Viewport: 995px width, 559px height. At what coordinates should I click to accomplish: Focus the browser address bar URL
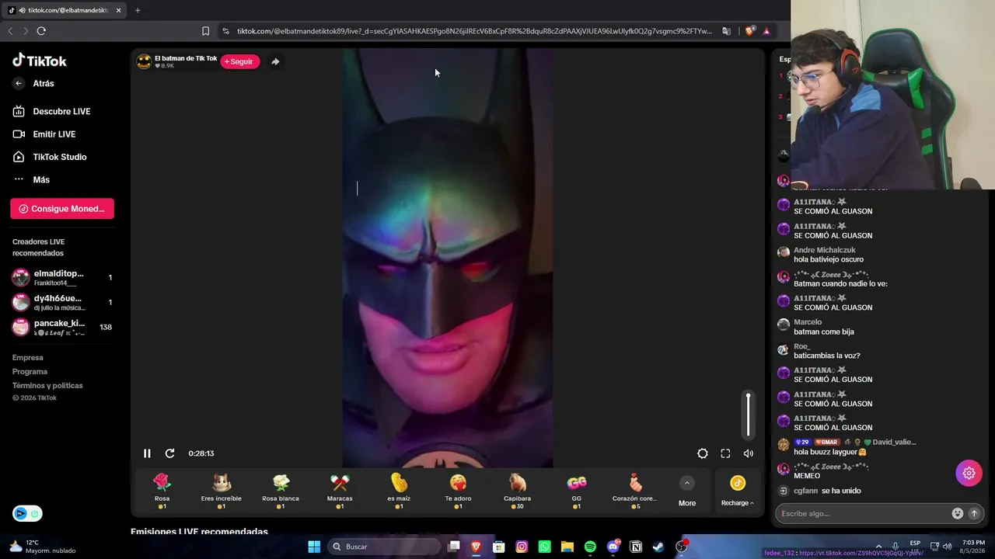(474, 31)
